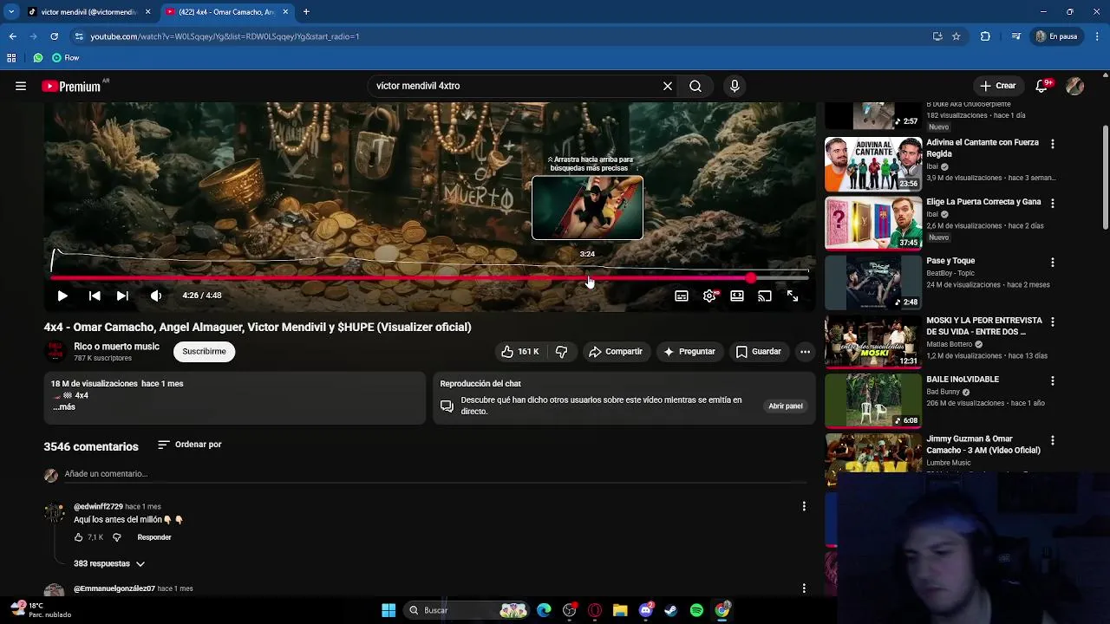
Task: Skip to the next video
Action: coord(122,296)
